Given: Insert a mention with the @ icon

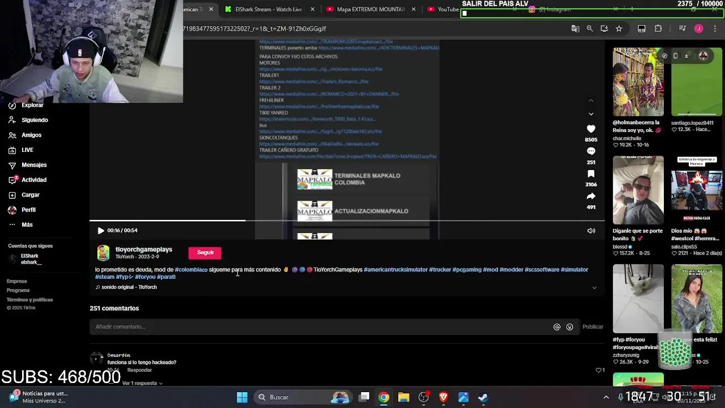Looking at the screenshot, I should 557,327.
